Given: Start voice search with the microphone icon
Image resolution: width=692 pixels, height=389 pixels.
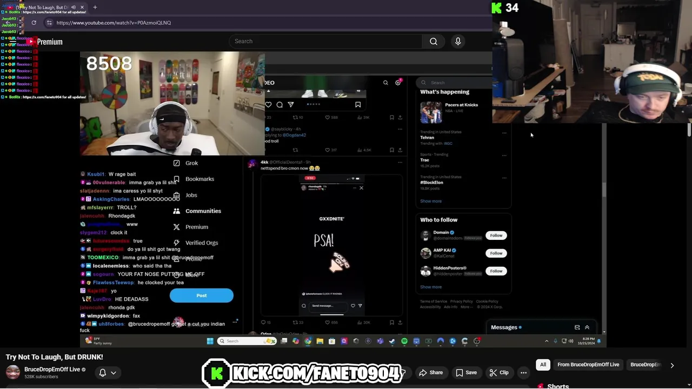Looking at the screenshot, I should (458, 41).
